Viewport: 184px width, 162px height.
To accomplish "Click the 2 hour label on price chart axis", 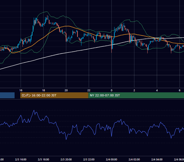I will pos(134,90).
